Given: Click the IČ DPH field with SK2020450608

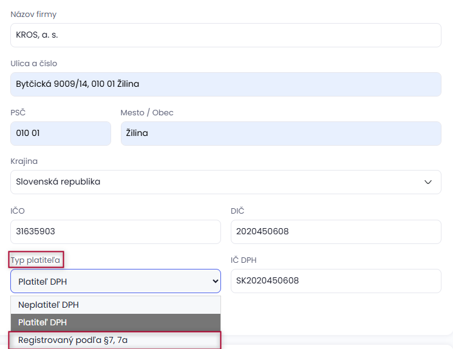Looking at the screenshot, I should pyautogui.click(x=335, y=281).
